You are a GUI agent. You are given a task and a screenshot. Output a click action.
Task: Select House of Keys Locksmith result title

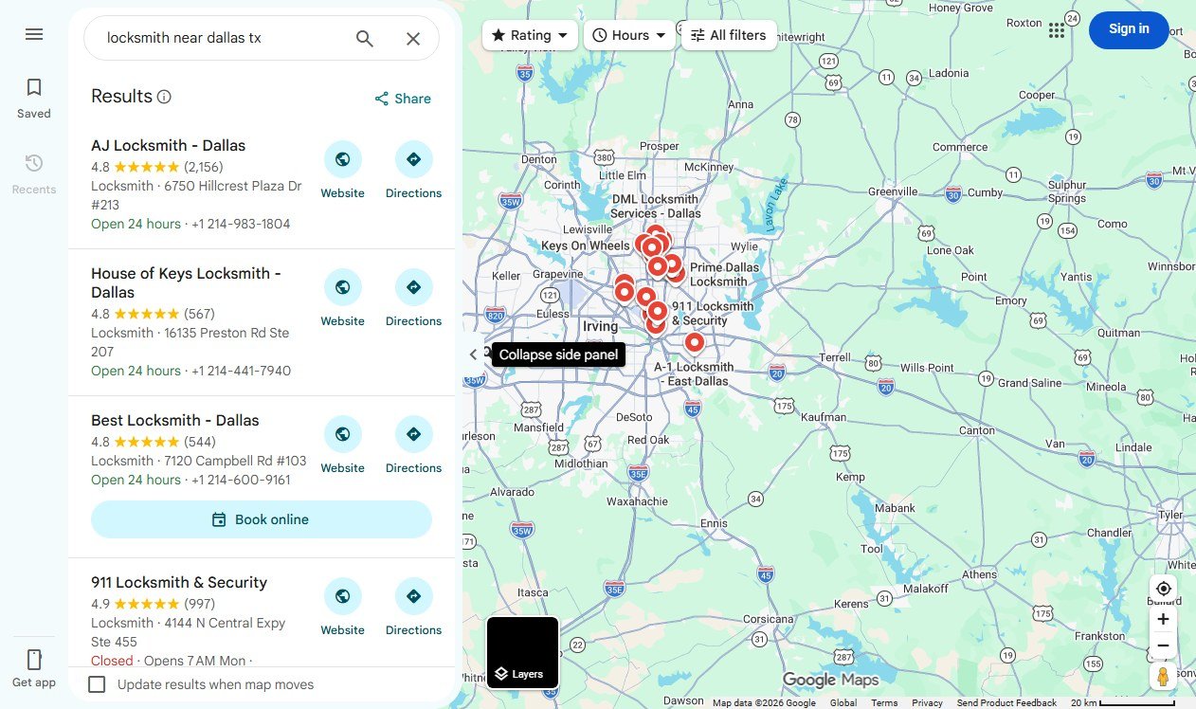click(186, 282)
